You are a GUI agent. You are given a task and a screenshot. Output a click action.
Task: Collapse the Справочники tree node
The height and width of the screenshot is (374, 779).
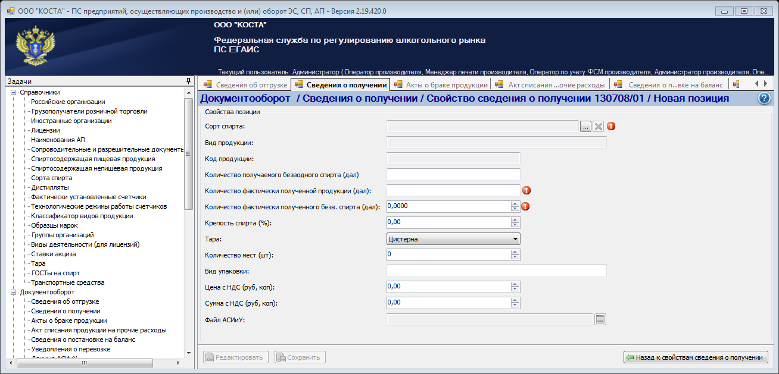[x=13, y=92]
